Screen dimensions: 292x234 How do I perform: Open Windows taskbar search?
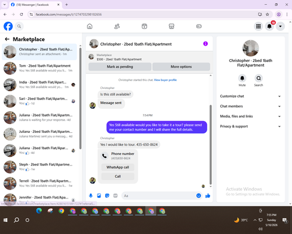click(16, 220)
